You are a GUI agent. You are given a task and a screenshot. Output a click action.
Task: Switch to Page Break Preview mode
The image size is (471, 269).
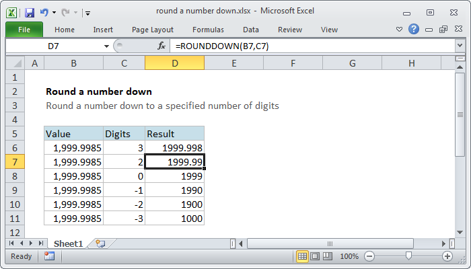[x=328, y=256]
